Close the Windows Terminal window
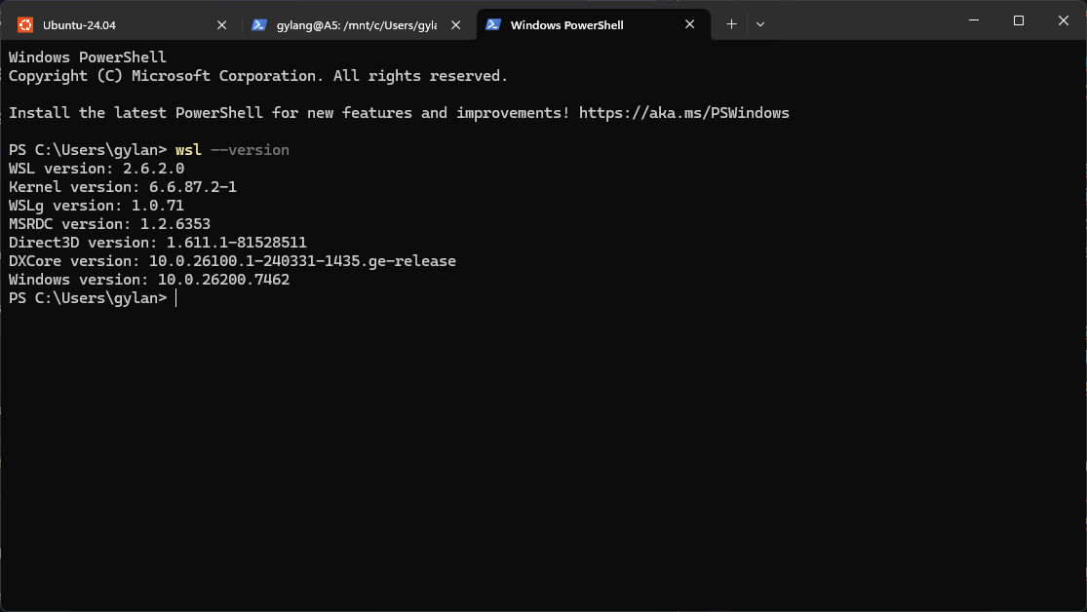Screen dimensions: 1087x612 tap(1064, 20)
